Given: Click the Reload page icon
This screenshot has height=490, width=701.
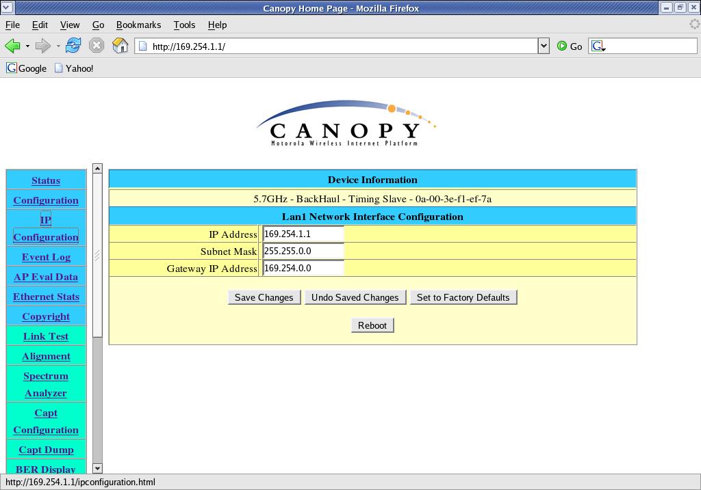Looking at the screenshot, I should [x=73, y=46].
